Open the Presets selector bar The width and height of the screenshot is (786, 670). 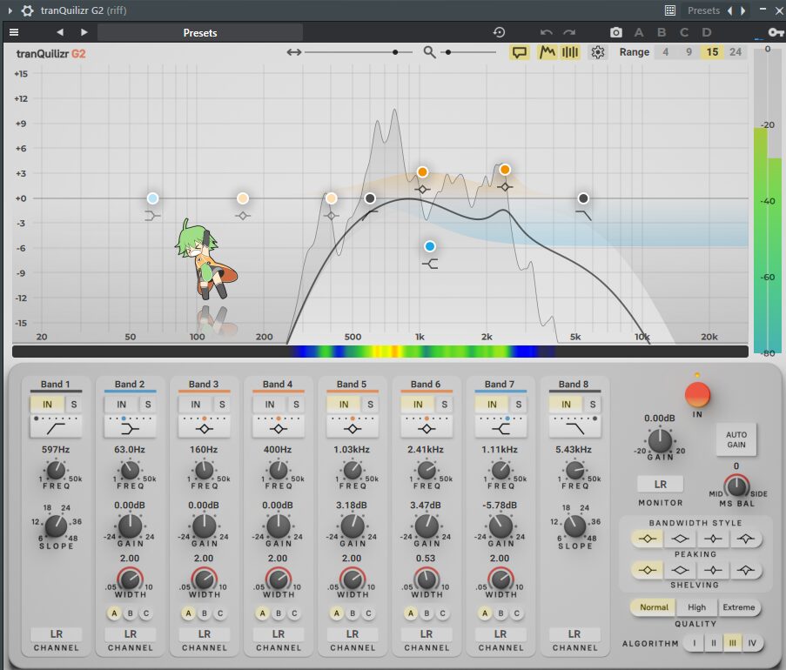click(x=200, y=32)
